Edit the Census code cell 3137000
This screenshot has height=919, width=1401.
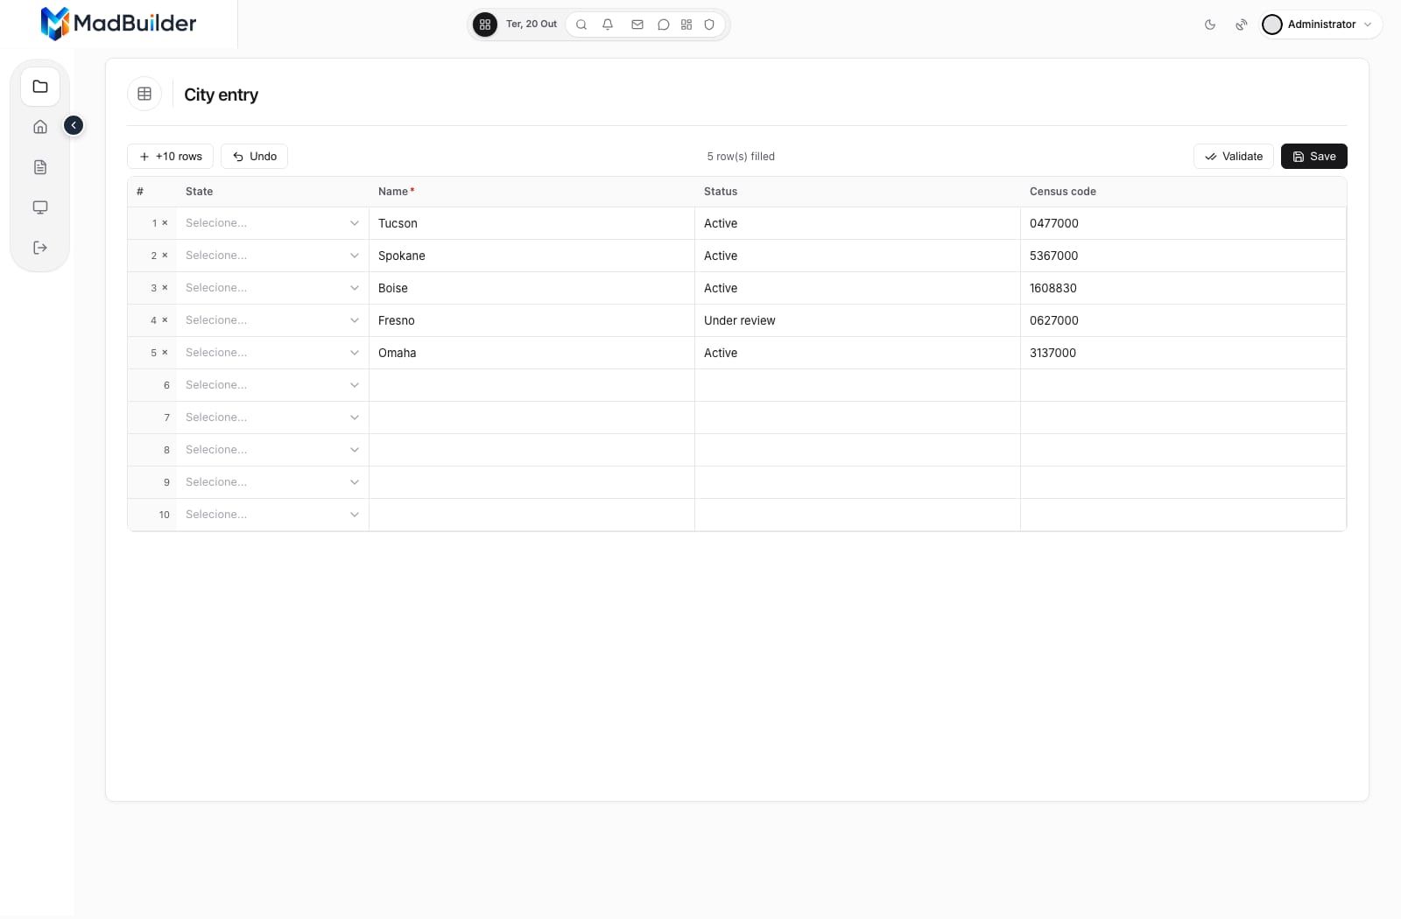pyautogui.click(x=1184, y=353)
